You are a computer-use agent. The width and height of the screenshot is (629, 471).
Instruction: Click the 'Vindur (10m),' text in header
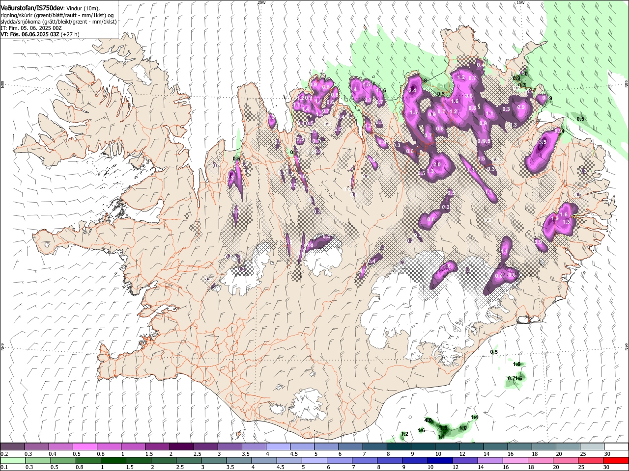[x=83, y=8]
